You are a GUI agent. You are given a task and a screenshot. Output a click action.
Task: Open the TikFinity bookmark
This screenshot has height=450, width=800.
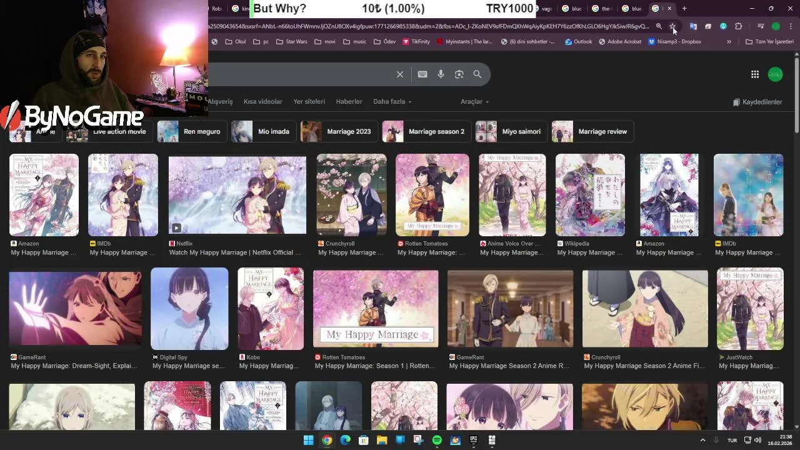[416, 42]
